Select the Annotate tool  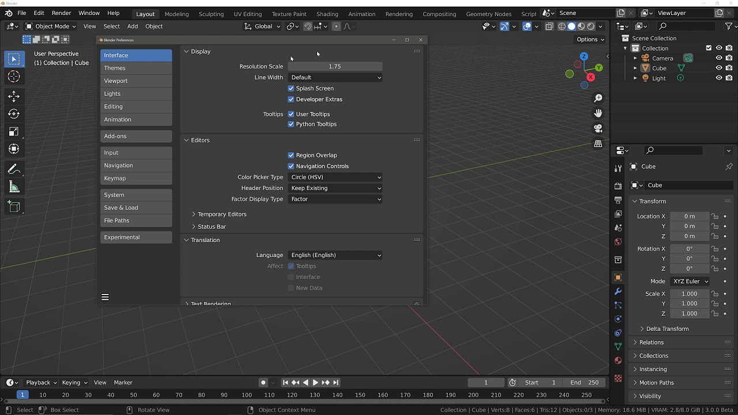[14, 169]
